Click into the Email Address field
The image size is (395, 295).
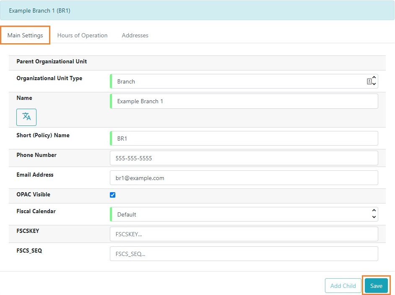point(243,178)
